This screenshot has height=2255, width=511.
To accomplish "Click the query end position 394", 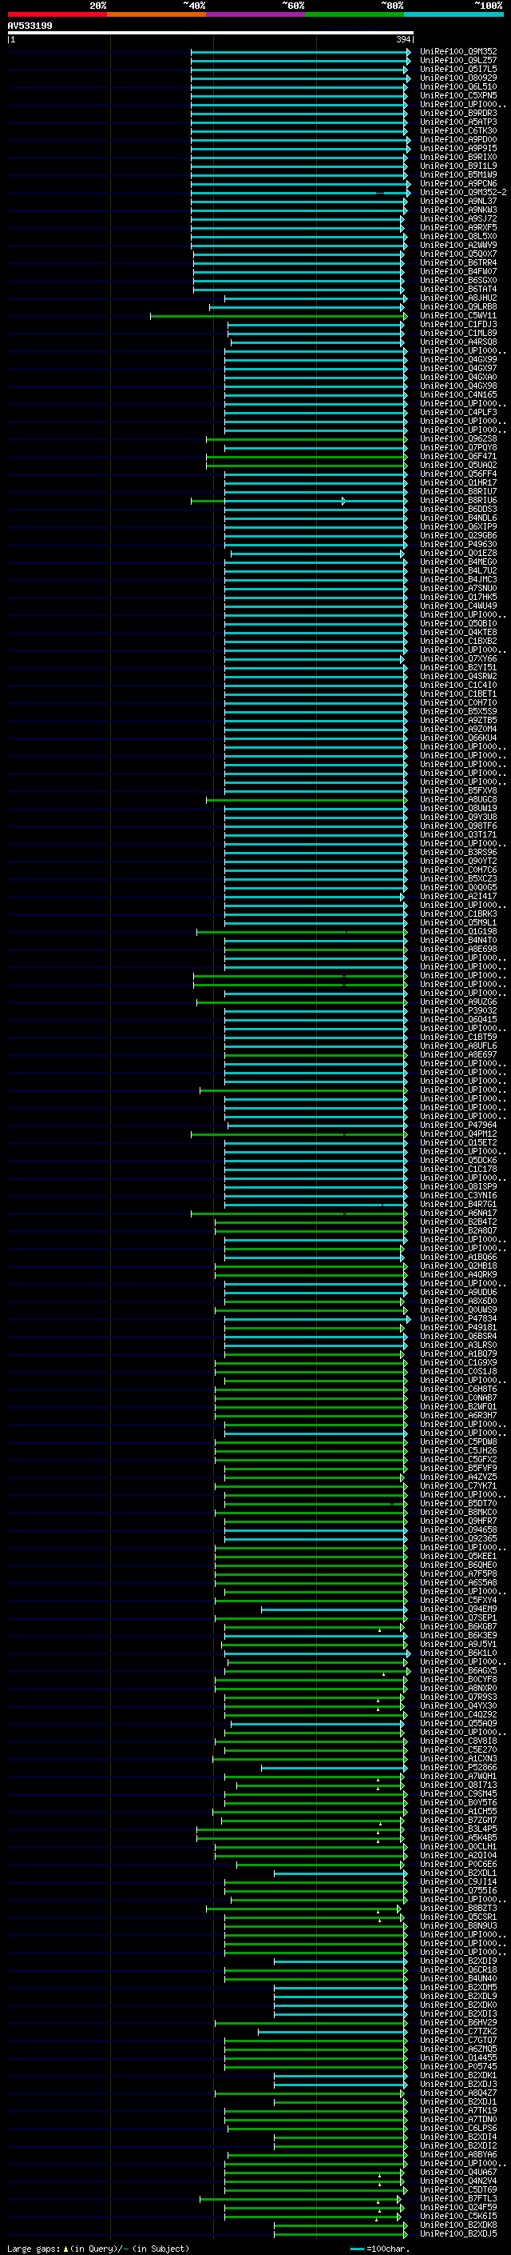I will (403, 39).
